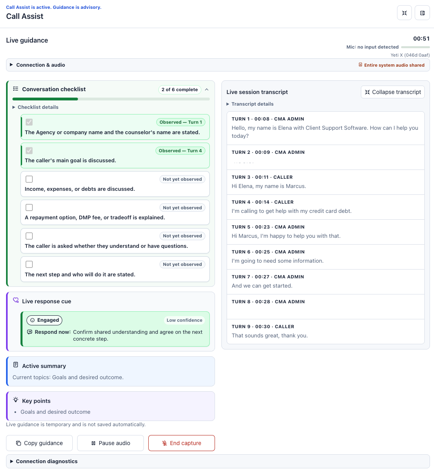Tick the next step checklist checkbox
This screenshot has width=434, height=476.
point(29,264)
